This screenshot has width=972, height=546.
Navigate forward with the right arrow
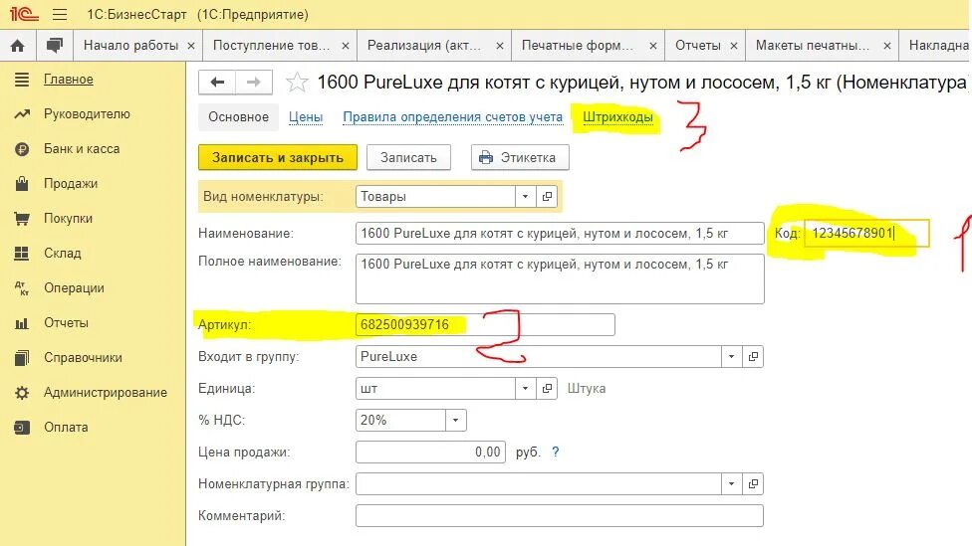(254, 83)
